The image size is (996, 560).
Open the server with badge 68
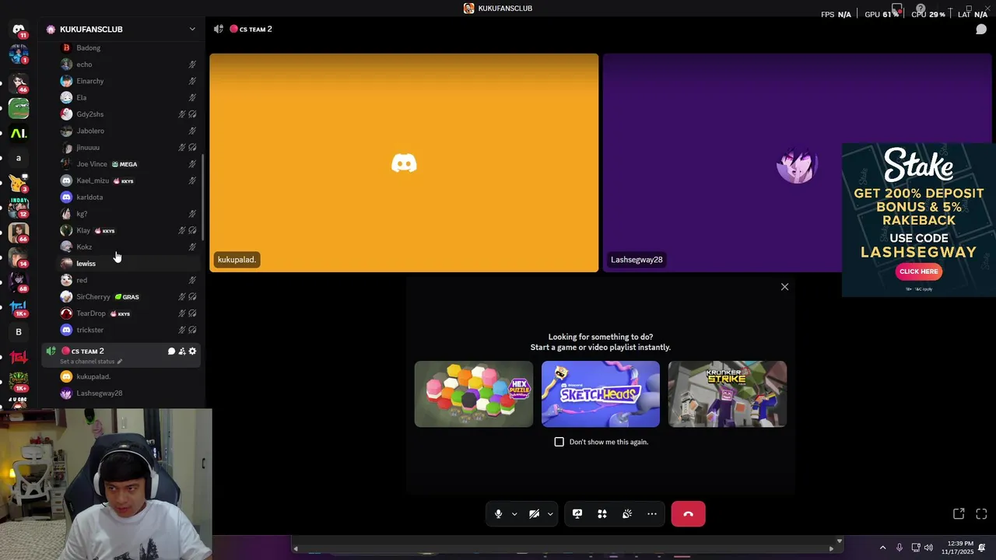coord(19,282)
